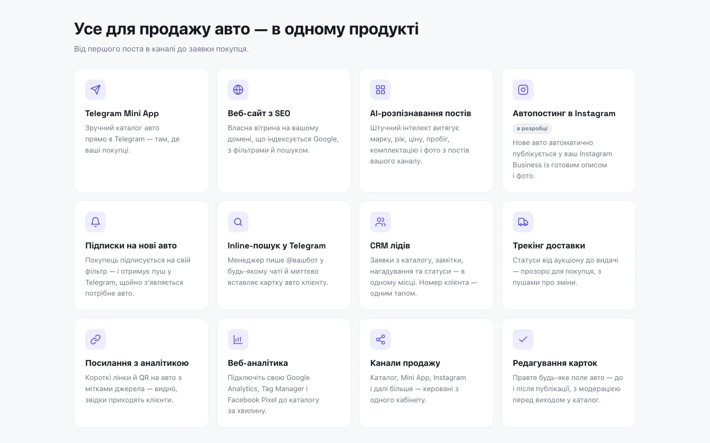Click the globe icon for Веб-сайт з SEO
This screenshot has height=443, width=710.
[x=238, y=90]
